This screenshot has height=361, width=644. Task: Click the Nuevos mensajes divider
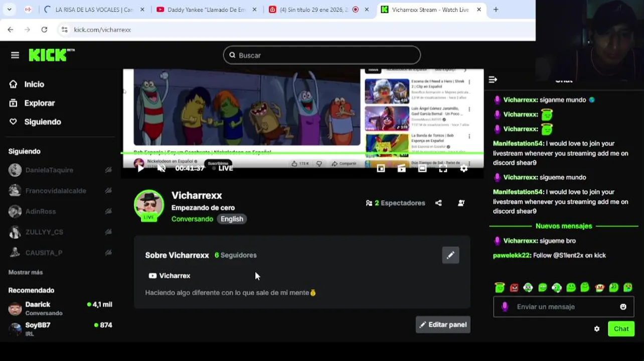(564, 226)
